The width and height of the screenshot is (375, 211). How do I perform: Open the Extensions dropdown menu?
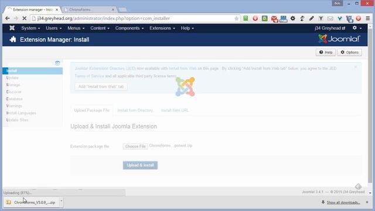[162, 28]
